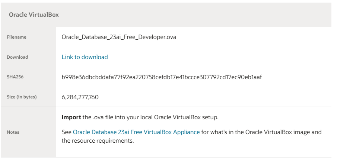Click the Notes row label

pos(13,132)
